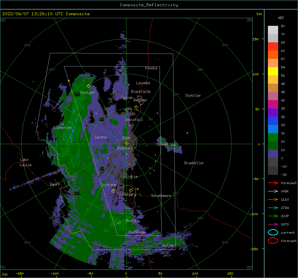Click the Airdrie city label

click(130, 177)
